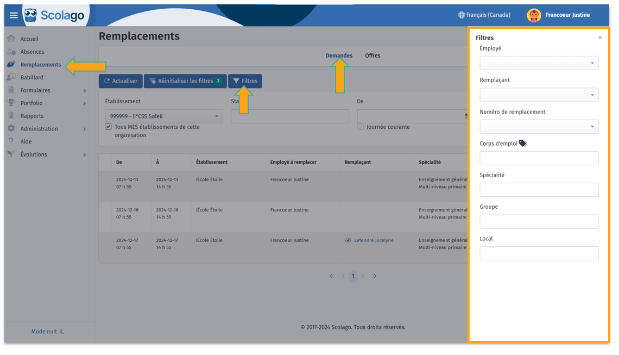The width and height of the screenshot is (619, 355).
Task: Click the Corps d'emploi tag icon
Action: point(523,143)
